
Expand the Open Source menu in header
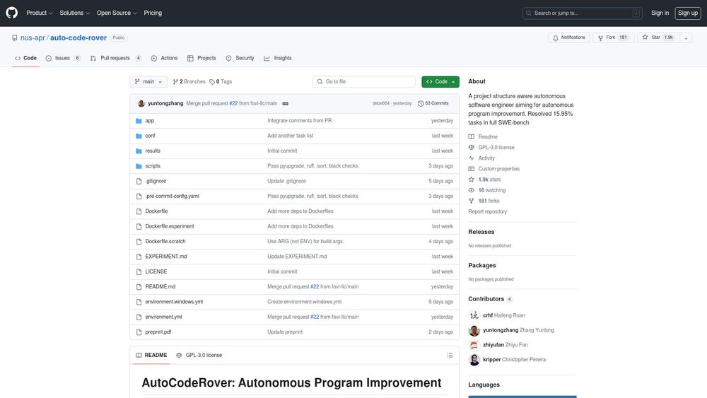[x=117, y=13]
